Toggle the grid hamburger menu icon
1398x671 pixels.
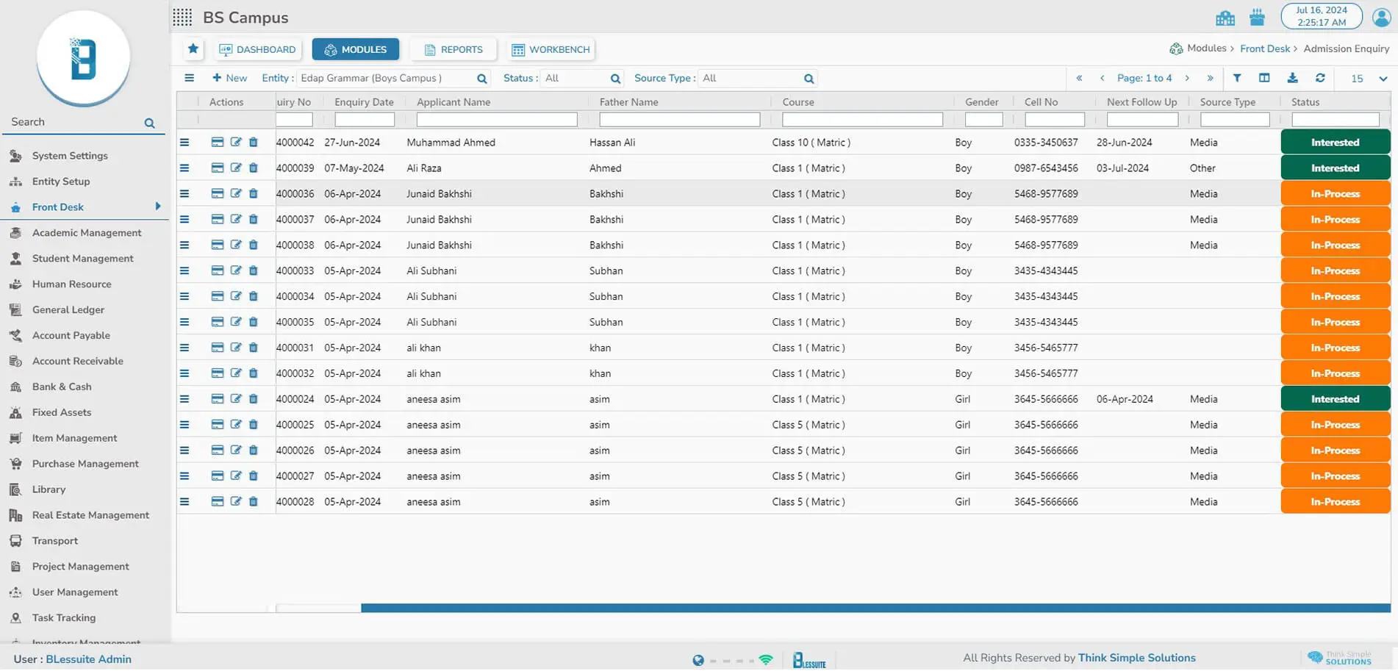pos(190,78)
